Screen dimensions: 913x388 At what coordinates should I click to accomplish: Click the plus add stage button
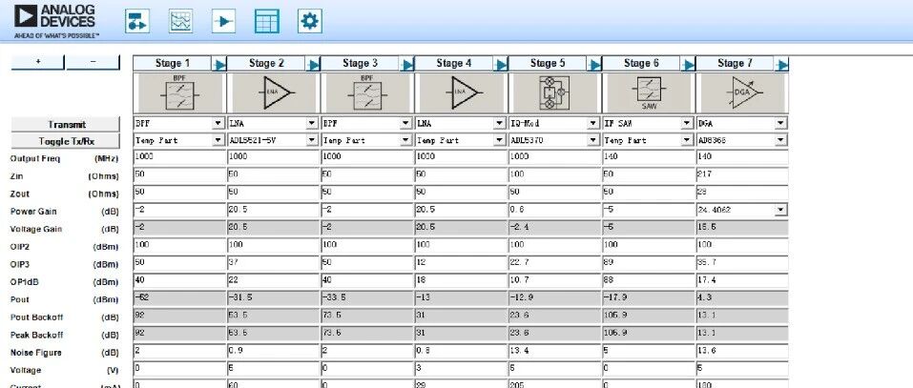[x=38, y=62]
